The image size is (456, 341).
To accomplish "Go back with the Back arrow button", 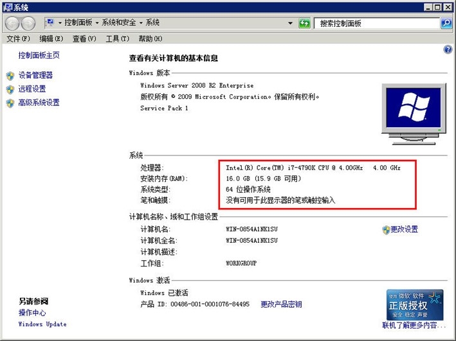I will [12, 24].
